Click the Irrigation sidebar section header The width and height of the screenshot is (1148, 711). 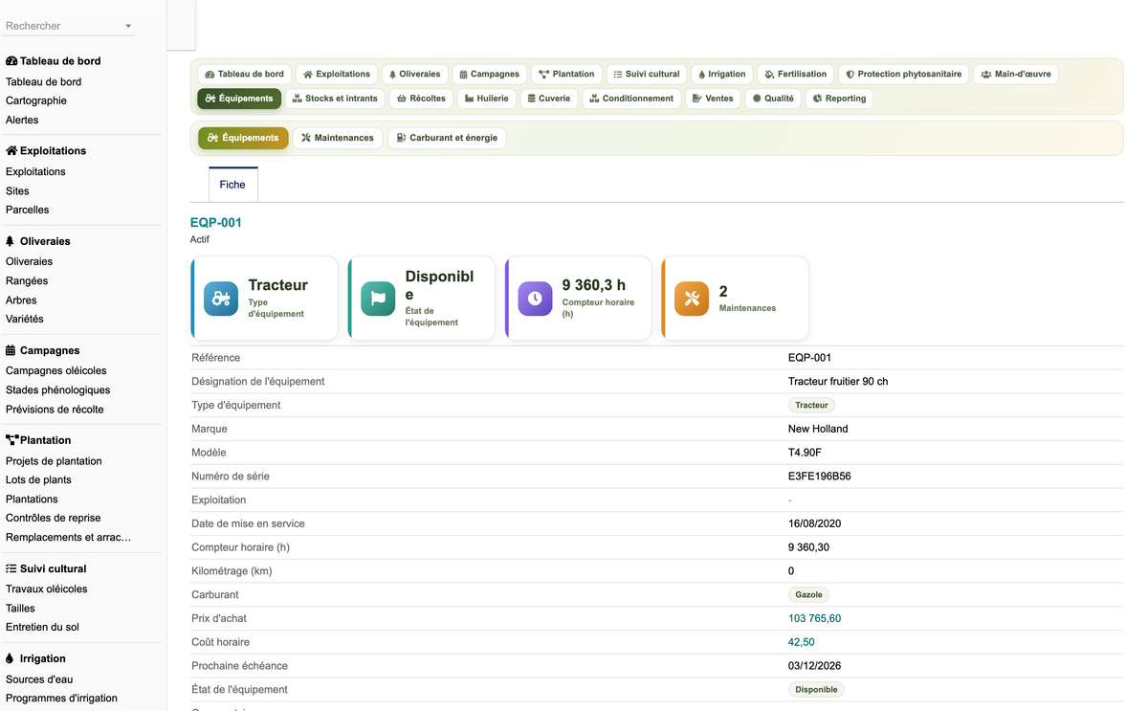pos(35,658)
